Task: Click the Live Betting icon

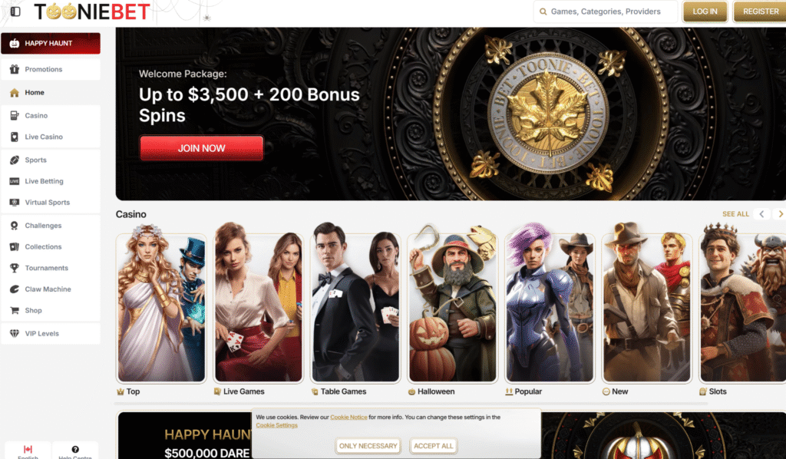Action: click(x=15, y=181)
